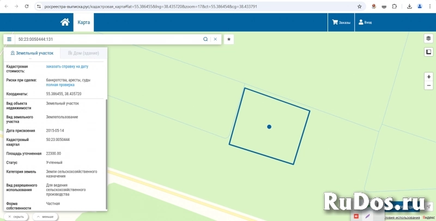The height and width of the screenshot is (221, 436).
Task: Open 'полная проверка' link
Action: pyautogui.click(x=60, y=85)
